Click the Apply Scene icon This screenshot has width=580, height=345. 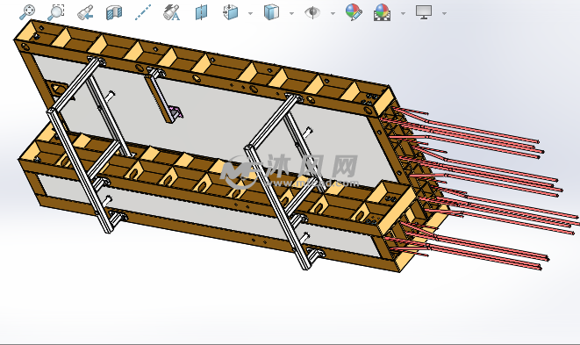[382, 12]
